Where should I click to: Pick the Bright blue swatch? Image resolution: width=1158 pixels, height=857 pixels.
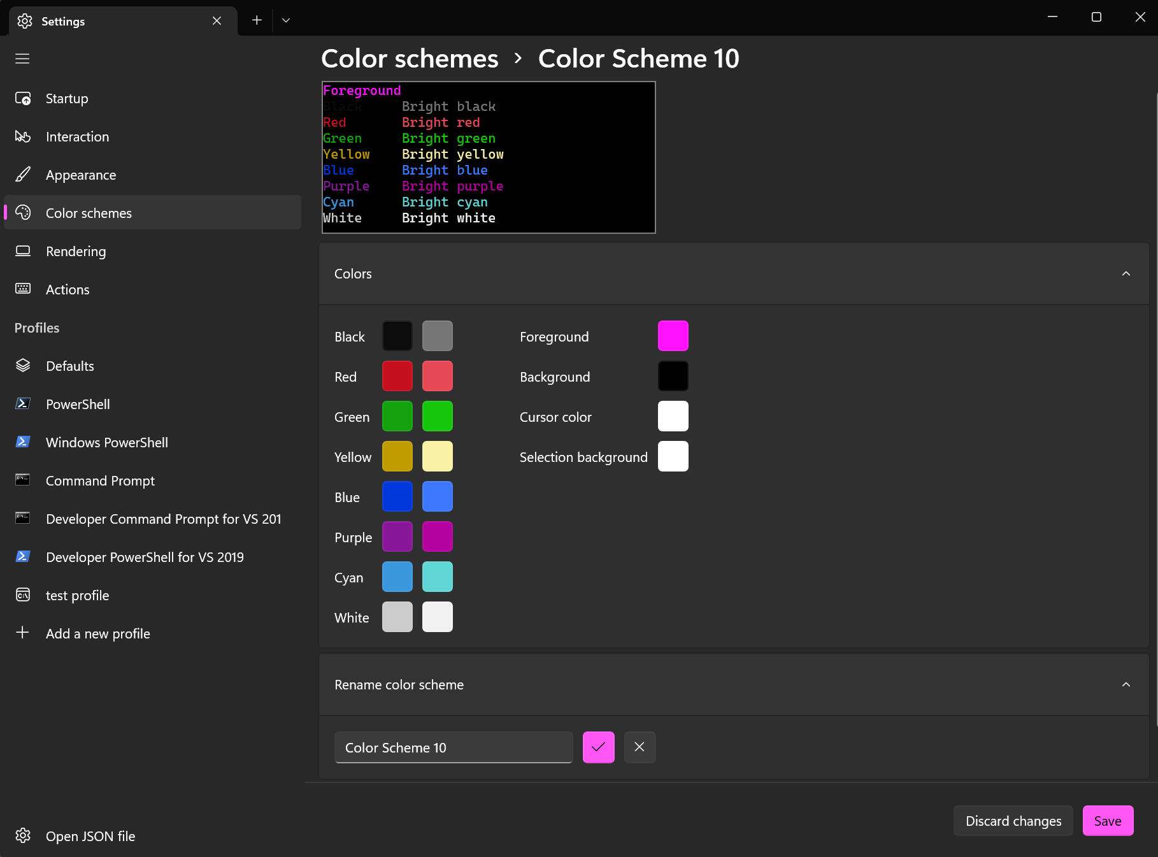click(x=438, y=496)
